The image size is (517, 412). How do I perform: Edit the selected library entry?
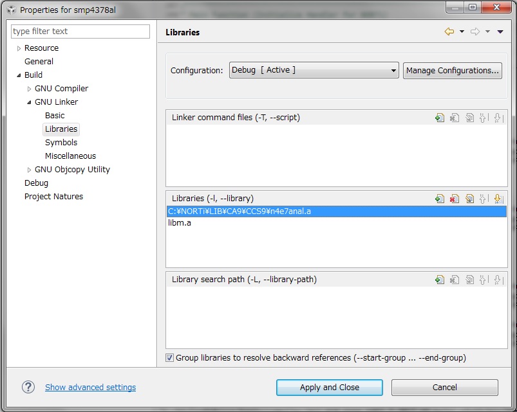(x=469, y=198)
